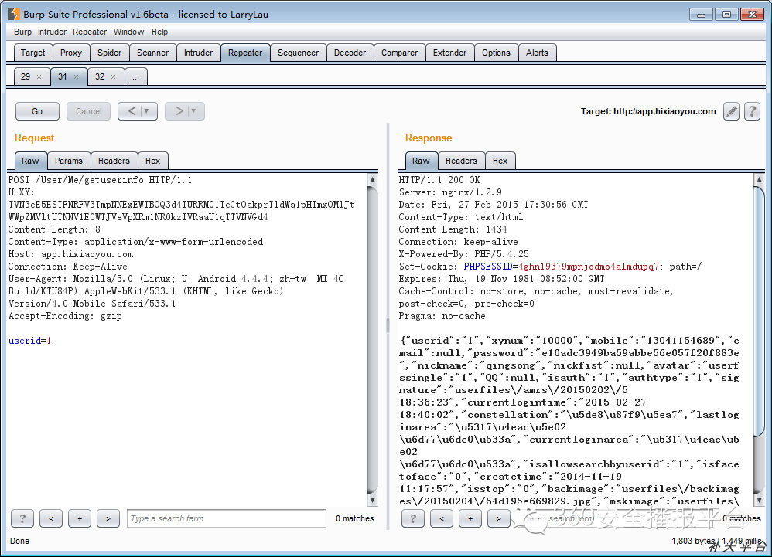Switch to the Extender tab
Screen dimensions: 772x557
449,53
